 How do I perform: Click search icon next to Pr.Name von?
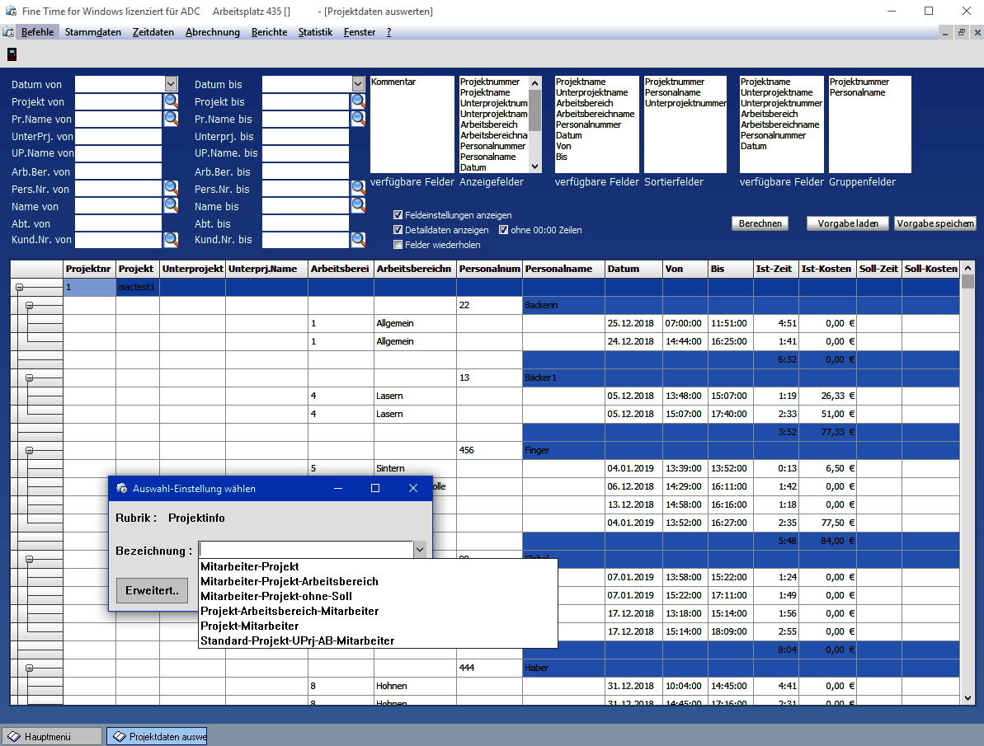(x=171, y=119)
